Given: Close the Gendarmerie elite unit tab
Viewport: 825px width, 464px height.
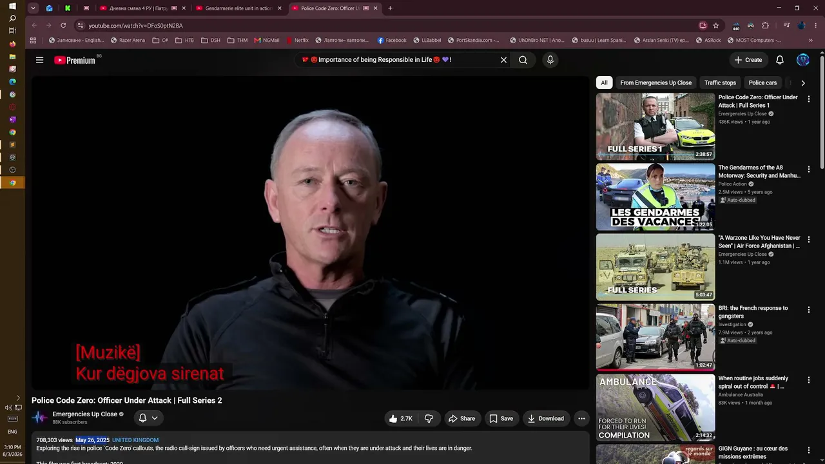Looking at the screenshot, I should point(280,8).
